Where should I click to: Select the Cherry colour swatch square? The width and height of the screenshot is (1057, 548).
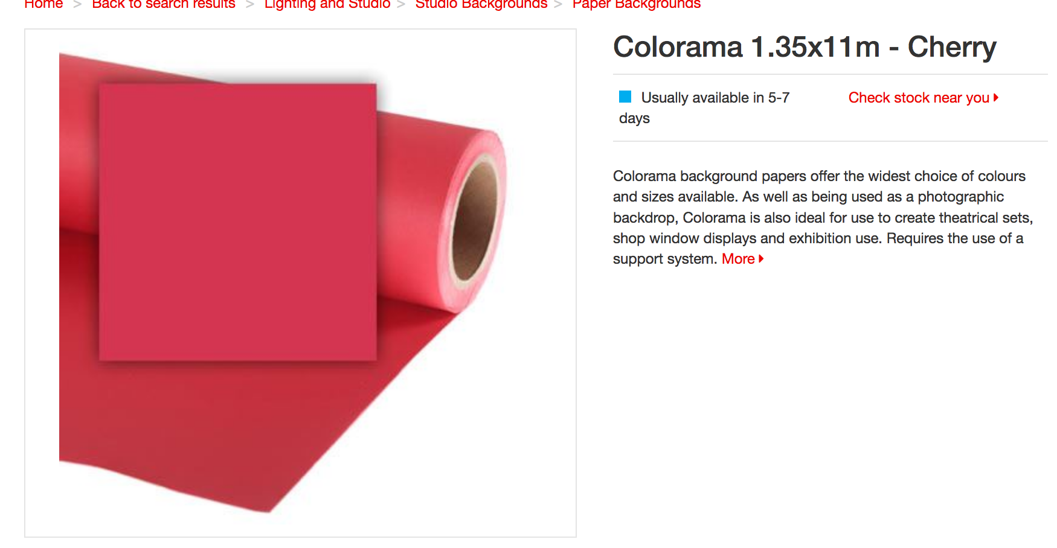[238, 222]
